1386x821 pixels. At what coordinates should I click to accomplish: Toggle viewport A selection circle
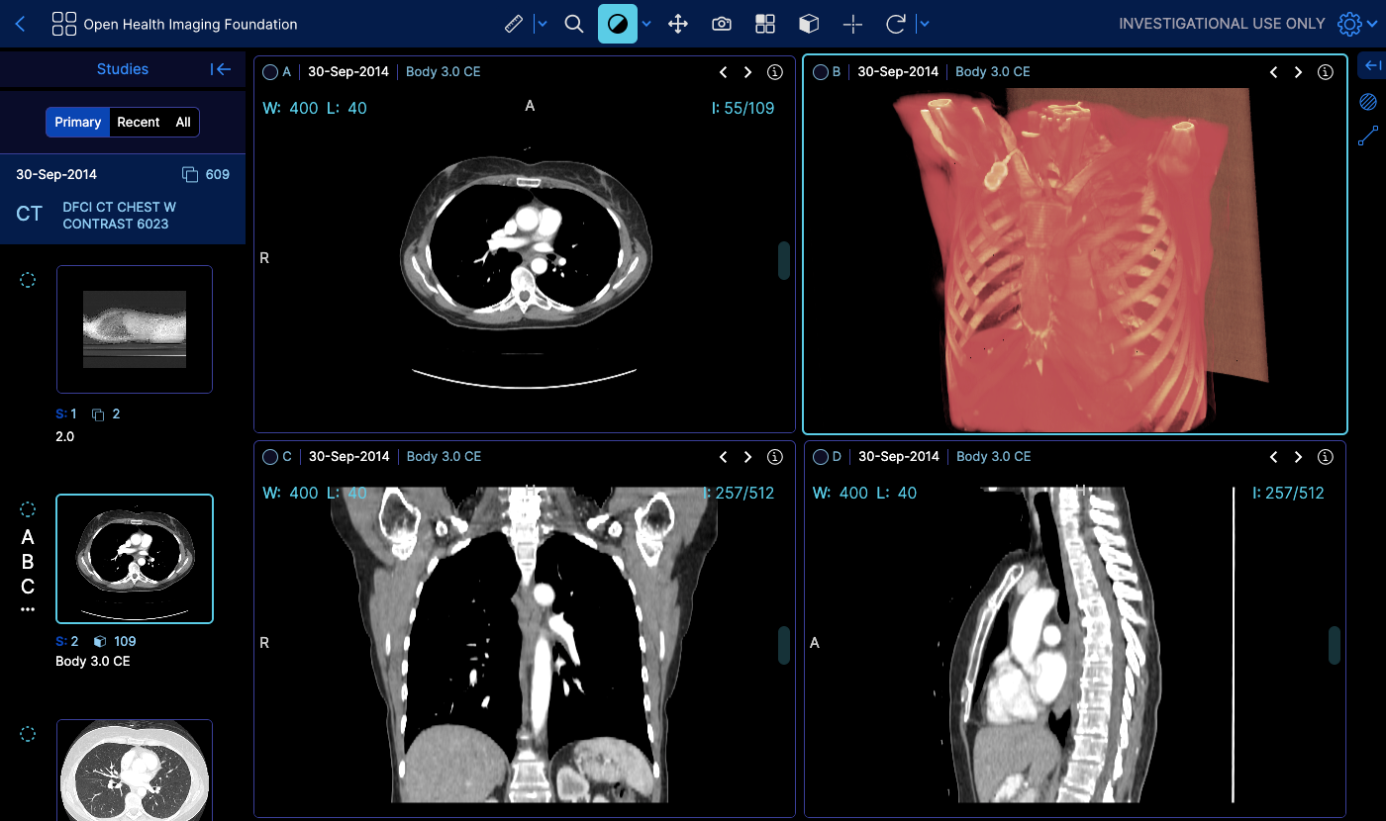[269, 72]
